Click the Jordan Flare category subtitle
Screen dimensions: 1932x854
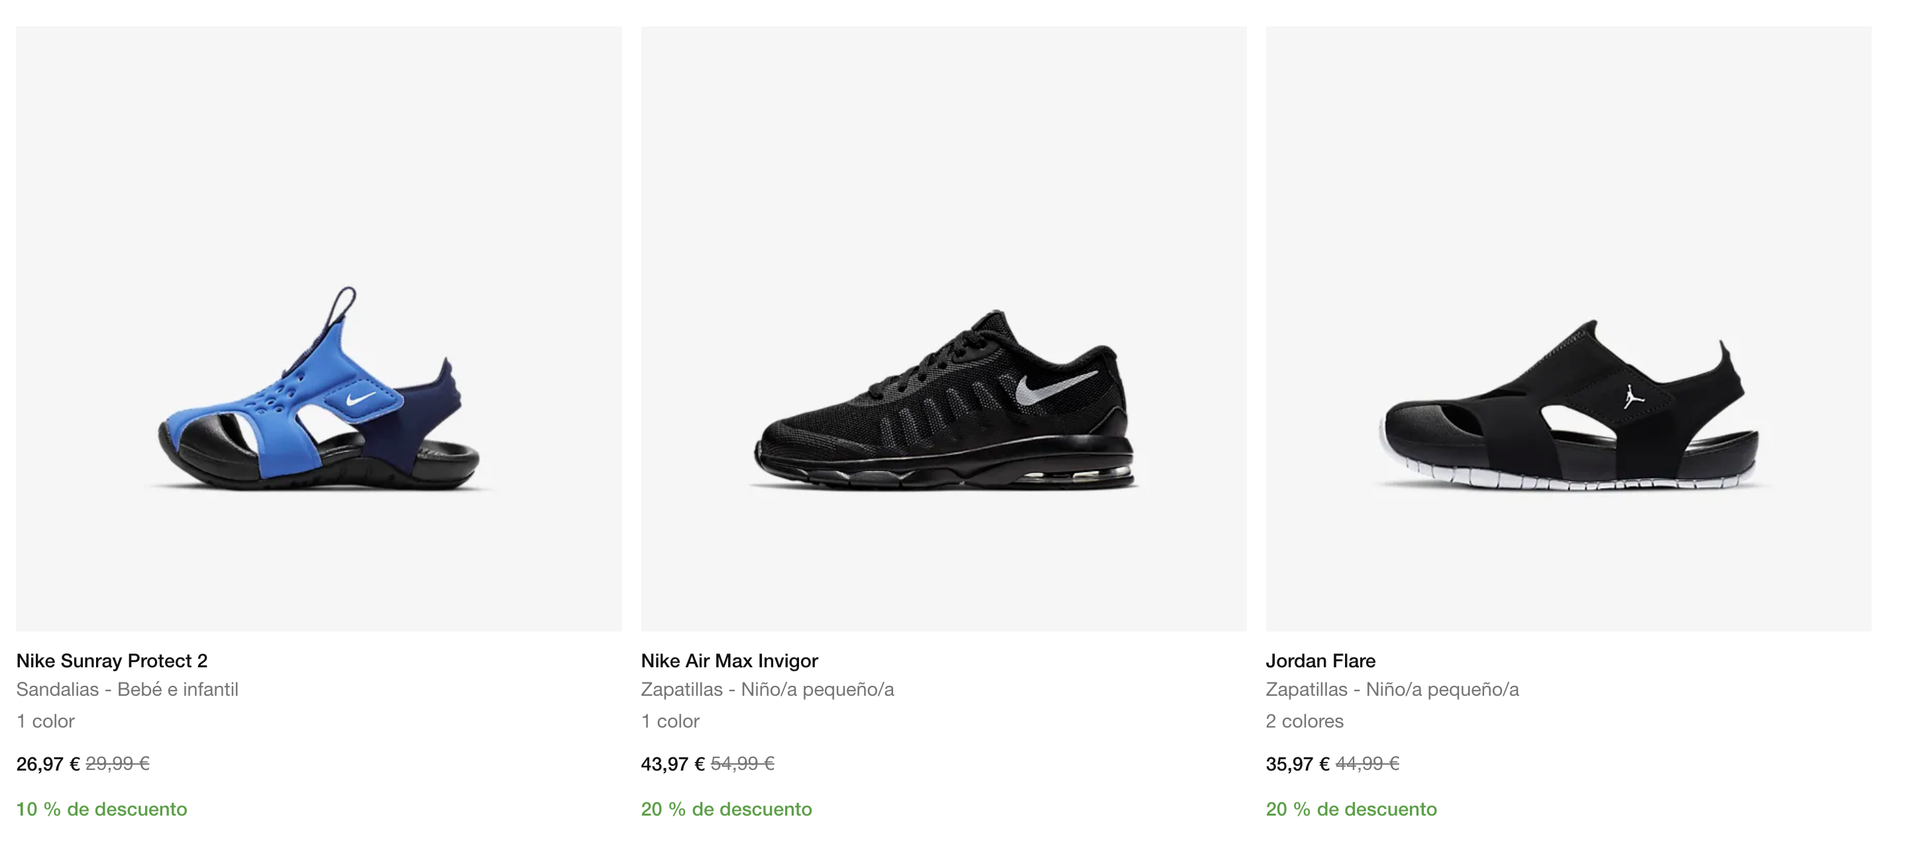[x=1392, y=689]
